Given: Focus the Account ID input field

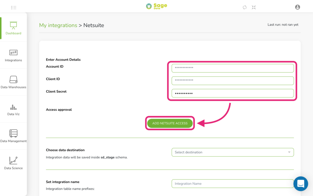Looking at the screenshot, I should 233,68.
